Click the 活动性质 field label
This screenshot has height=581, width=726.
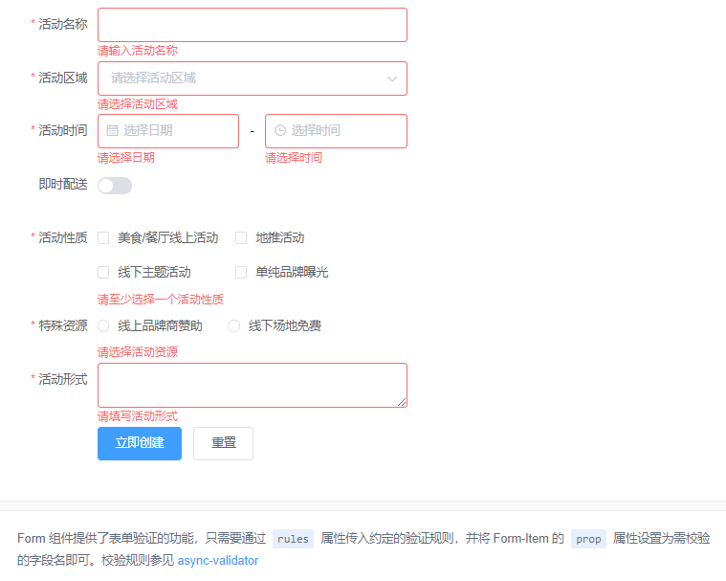pyautogui.click(x=63, y=237)
